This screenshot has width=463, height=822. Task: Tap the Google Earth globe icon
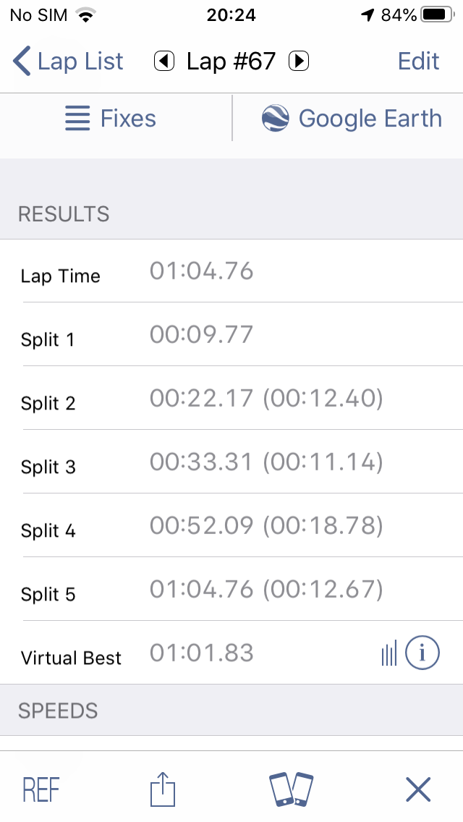[x=276, y=119]
